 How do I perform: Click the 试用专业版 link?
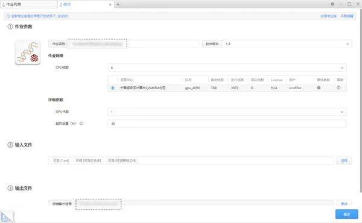[328, 16]
